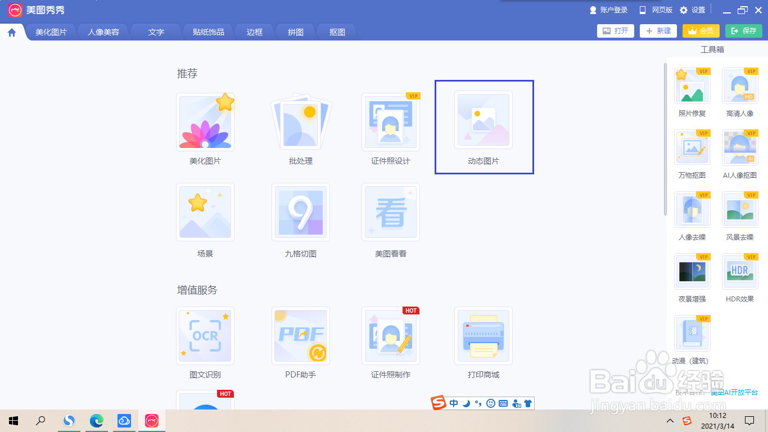Show hidden system tray icons
The width and height of the screenshot is (768, 432).
(x=670, y=421)
